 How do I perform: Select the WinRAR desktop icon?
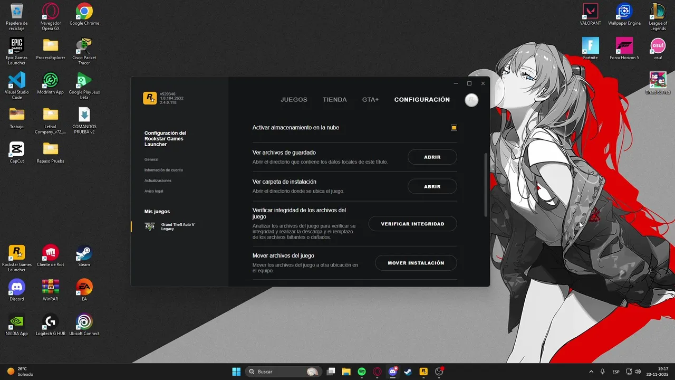coord(51,290)
